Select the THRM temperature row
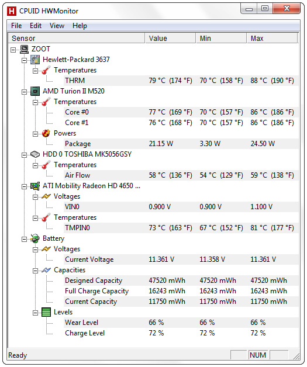This screenshot has width=307, height=367. click(x=181, y=81)
